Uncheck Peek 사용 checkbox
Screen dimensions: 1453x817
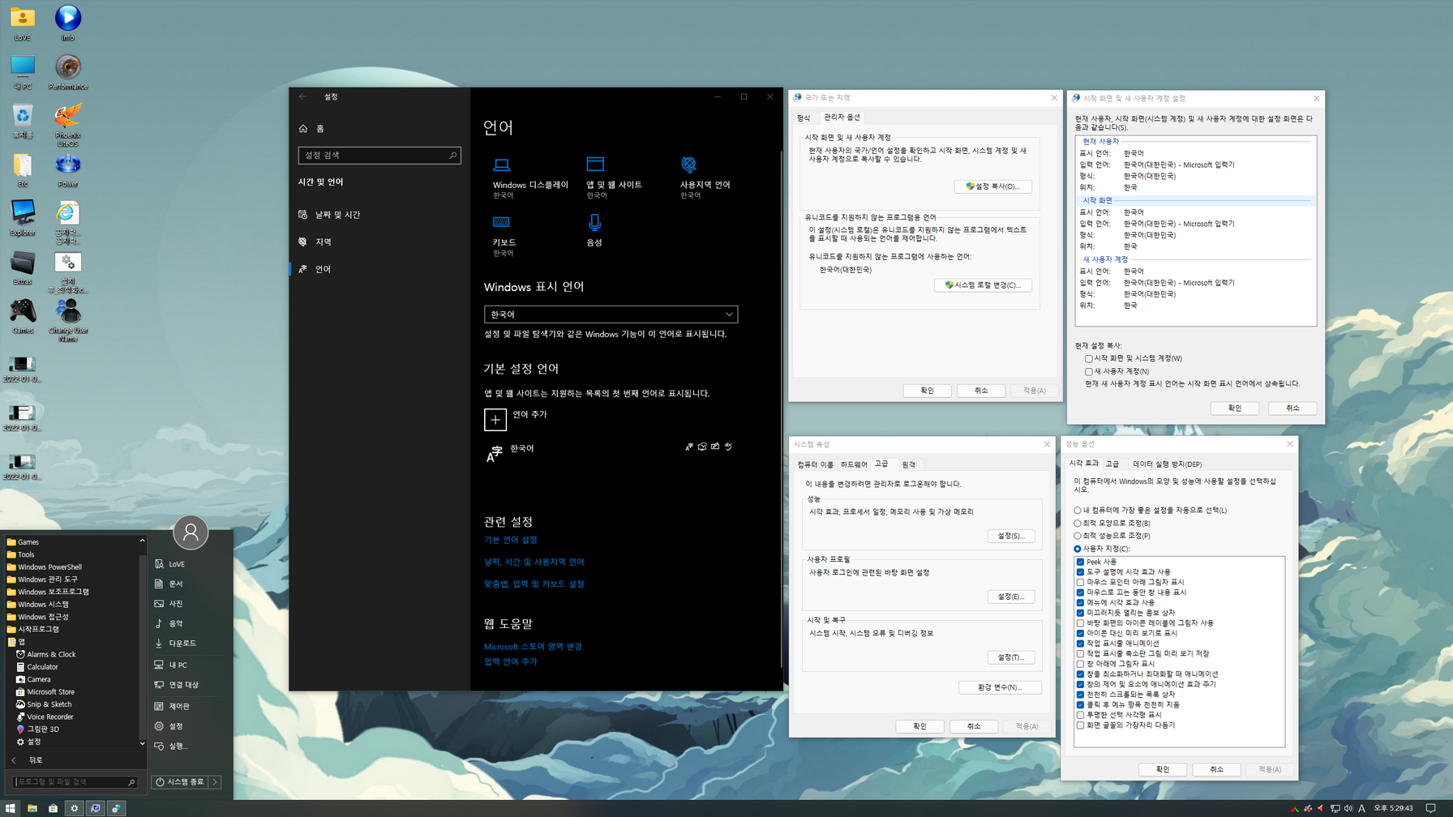1080,562
